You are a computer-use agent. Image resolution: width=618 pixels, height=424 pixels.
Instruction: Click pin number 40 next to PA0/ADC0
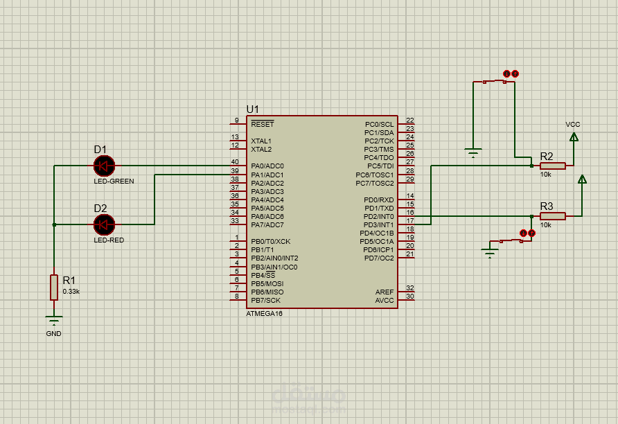tap(235, 162)
